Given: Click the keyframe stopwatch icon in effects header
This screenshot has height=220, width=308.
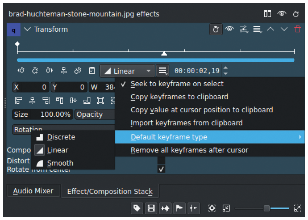Looking at the screenshot, I should click(296, 14).
